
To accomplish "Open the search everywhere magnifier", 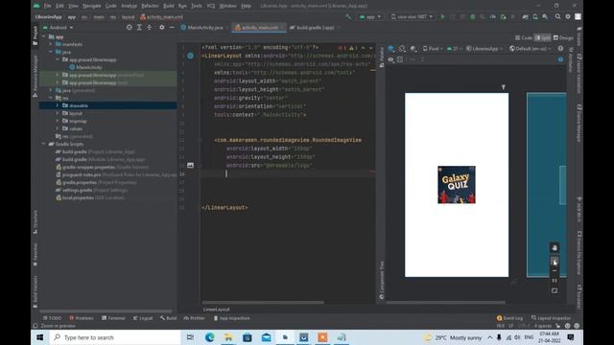I will [x=557, y=17].
